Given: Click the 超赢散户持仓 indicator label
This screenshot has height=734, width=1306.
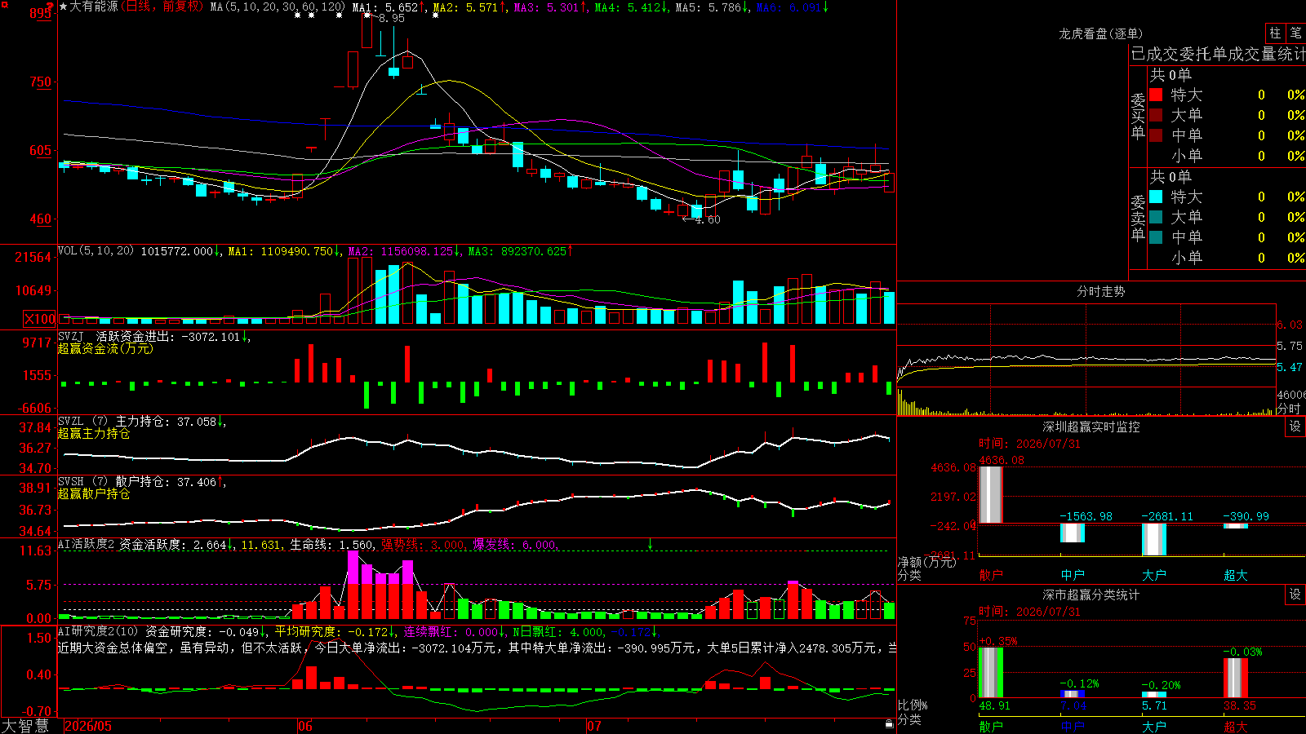Looking at the screenshot, I should (94, 493).
